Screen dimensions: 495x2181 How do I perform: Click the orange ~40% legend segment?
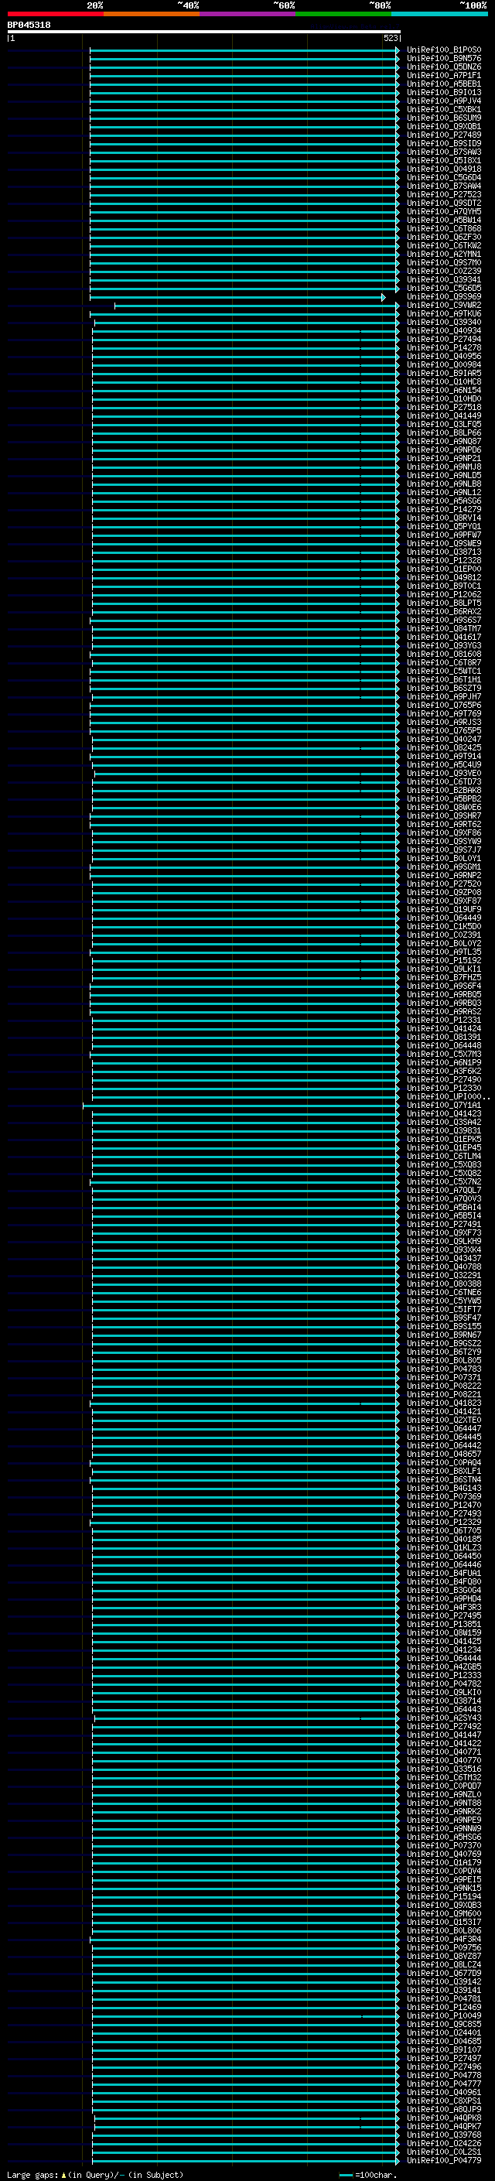pyautogui.click(x=152, y=14)
